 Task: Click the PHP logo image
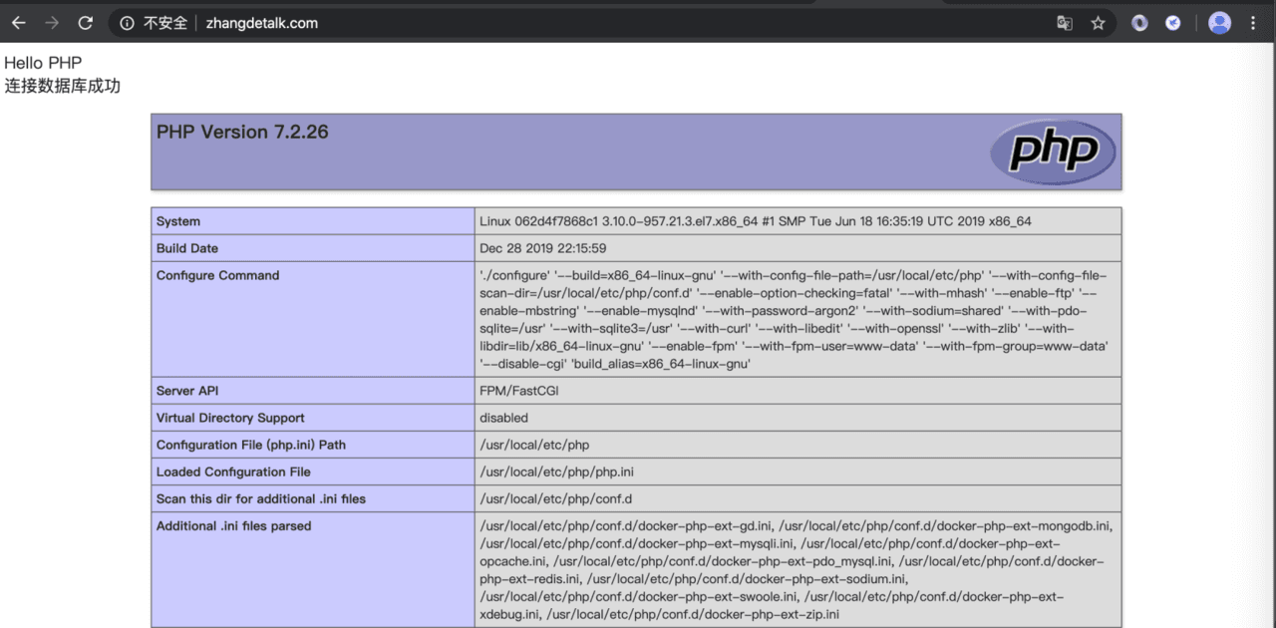coord(1053,152)
